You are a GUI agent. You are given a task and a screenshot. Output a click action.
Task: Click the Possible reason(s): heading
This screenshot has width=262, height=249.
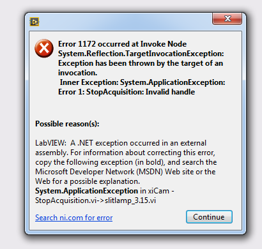click(67, 124)
